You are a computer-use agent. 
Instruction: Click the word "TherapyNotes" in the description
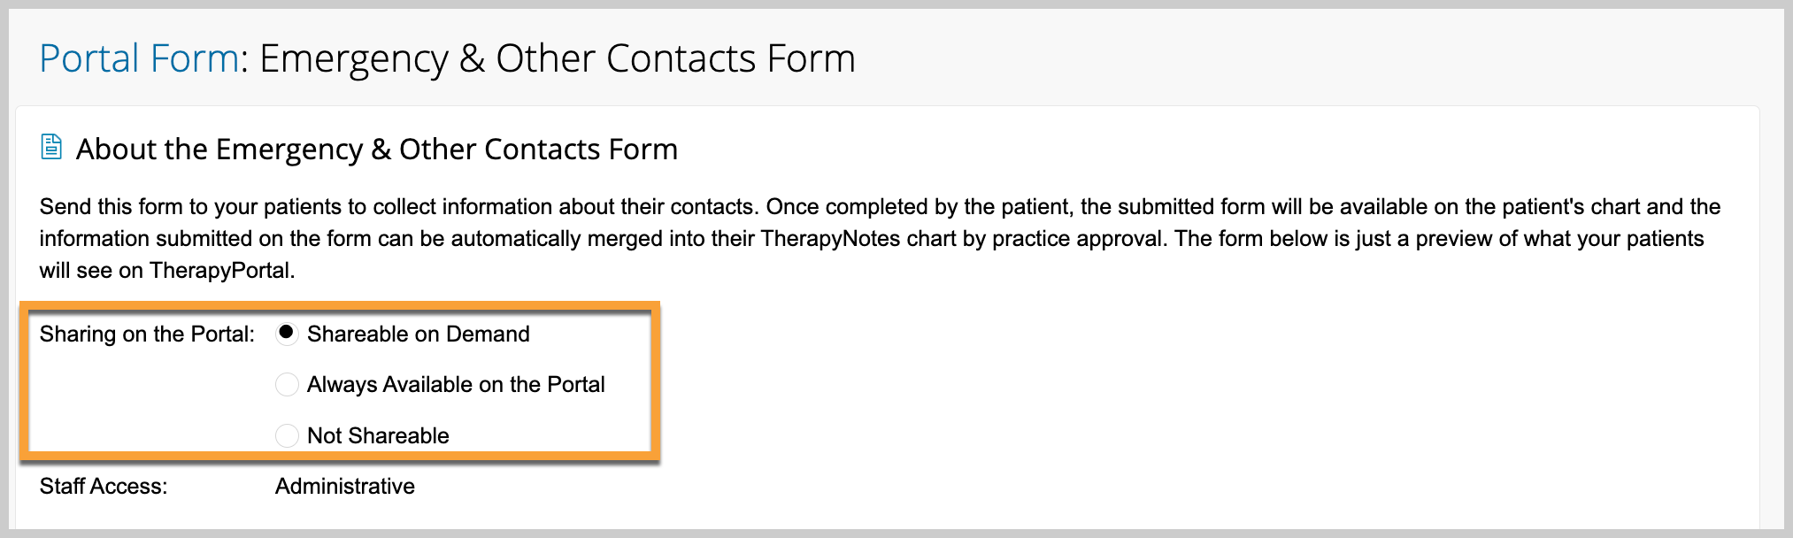pyautogui.click(x=830, y=239)
